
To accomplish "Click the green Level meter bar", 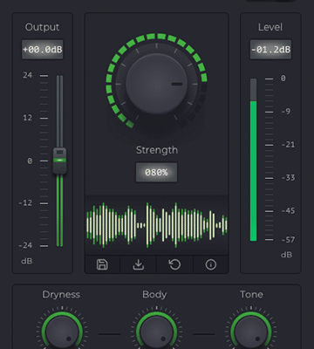I will pos(254,171).
